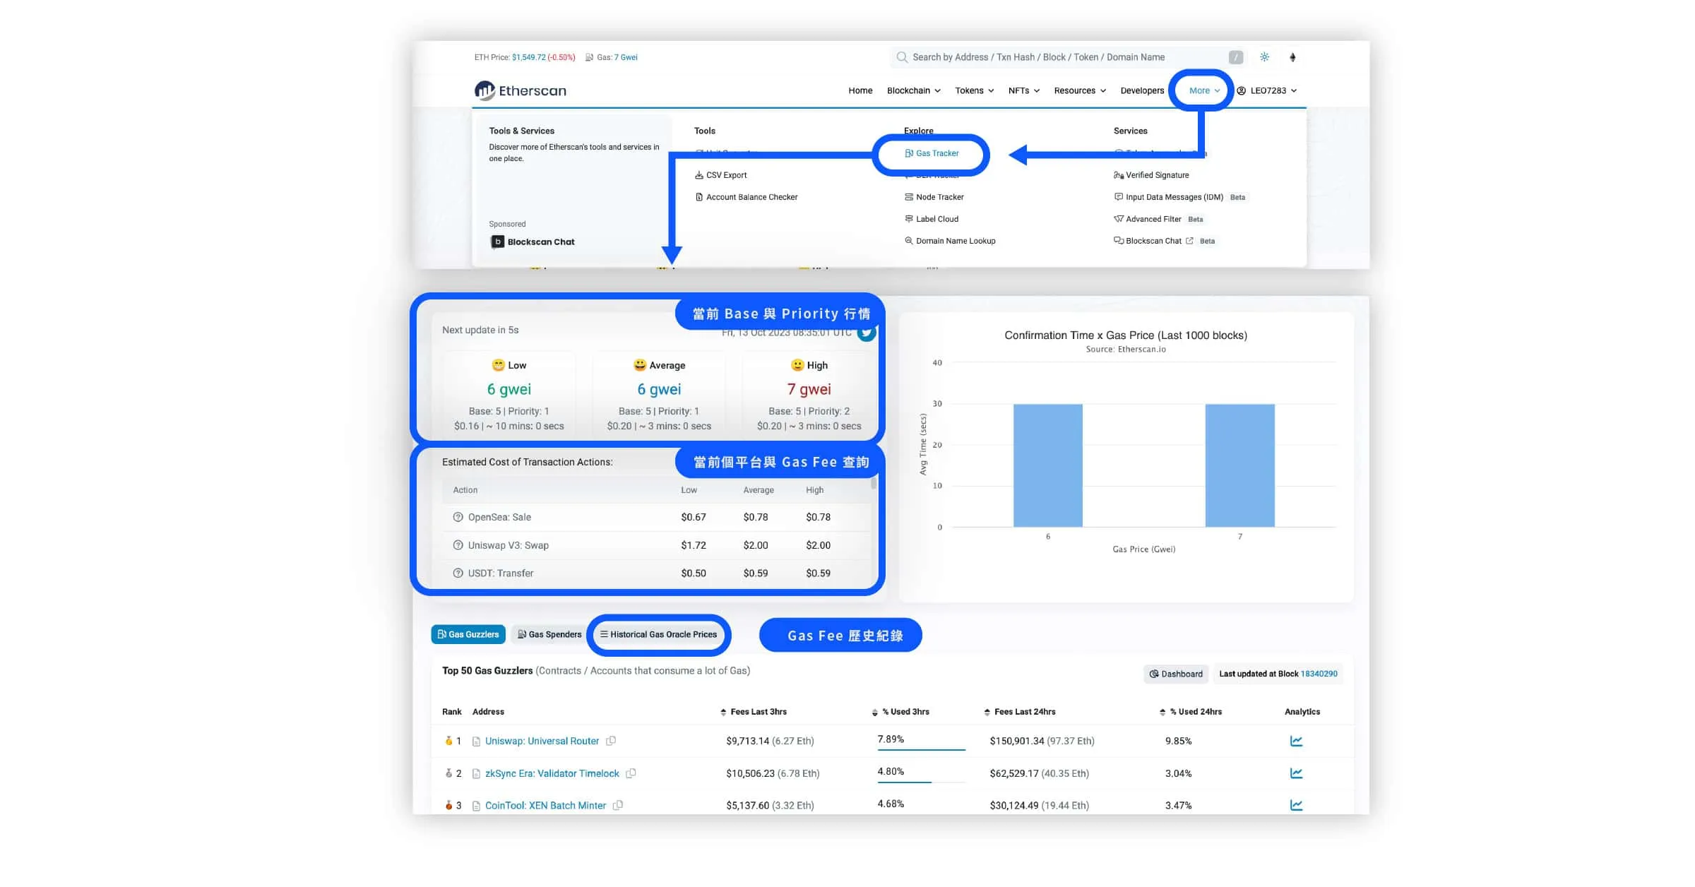Screen dimensions: 1695x887
Task: Go to Home in navigation bar
Action: pos(860,90)
